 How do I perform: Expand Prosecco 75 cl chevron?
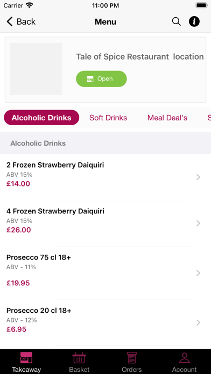198,273
